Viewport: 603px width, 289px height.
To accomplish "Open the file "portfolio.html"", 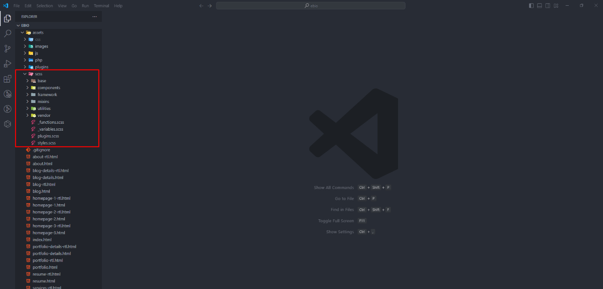I will (45, 267).
